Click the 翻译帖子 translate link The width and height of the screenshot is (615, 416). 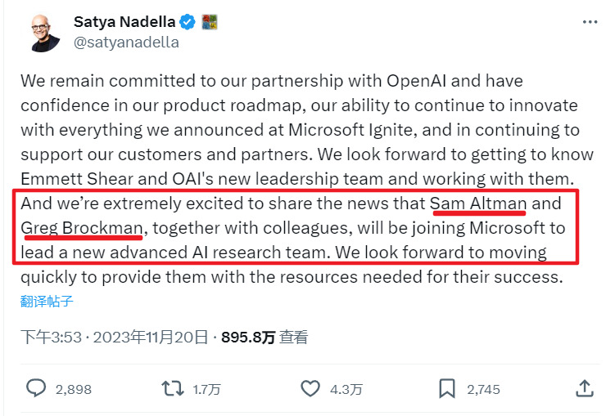coord(47,302)
